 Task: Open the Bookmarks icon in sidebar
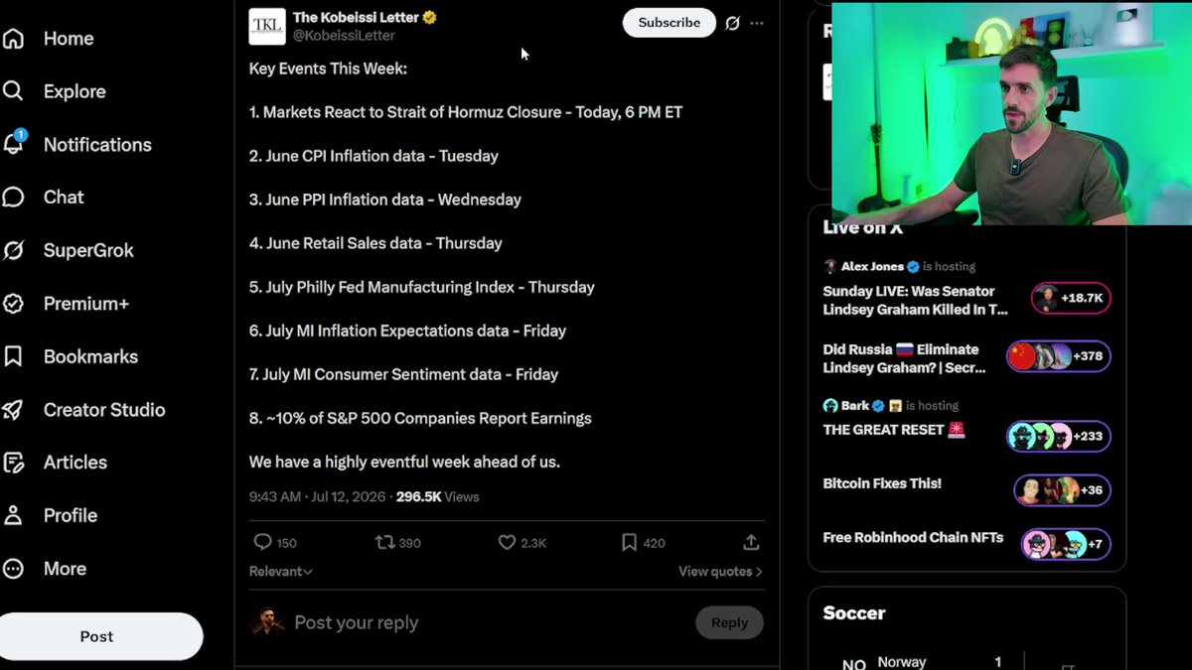tap(13, 356)
